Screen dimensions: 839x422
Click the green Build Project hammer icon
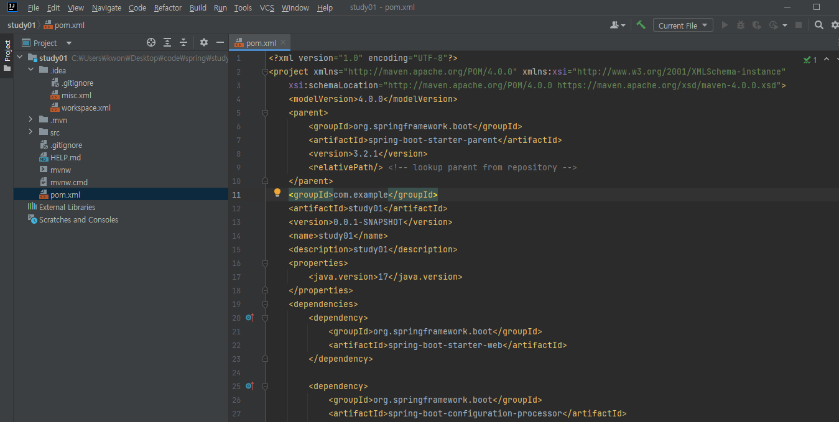(641, 25)
